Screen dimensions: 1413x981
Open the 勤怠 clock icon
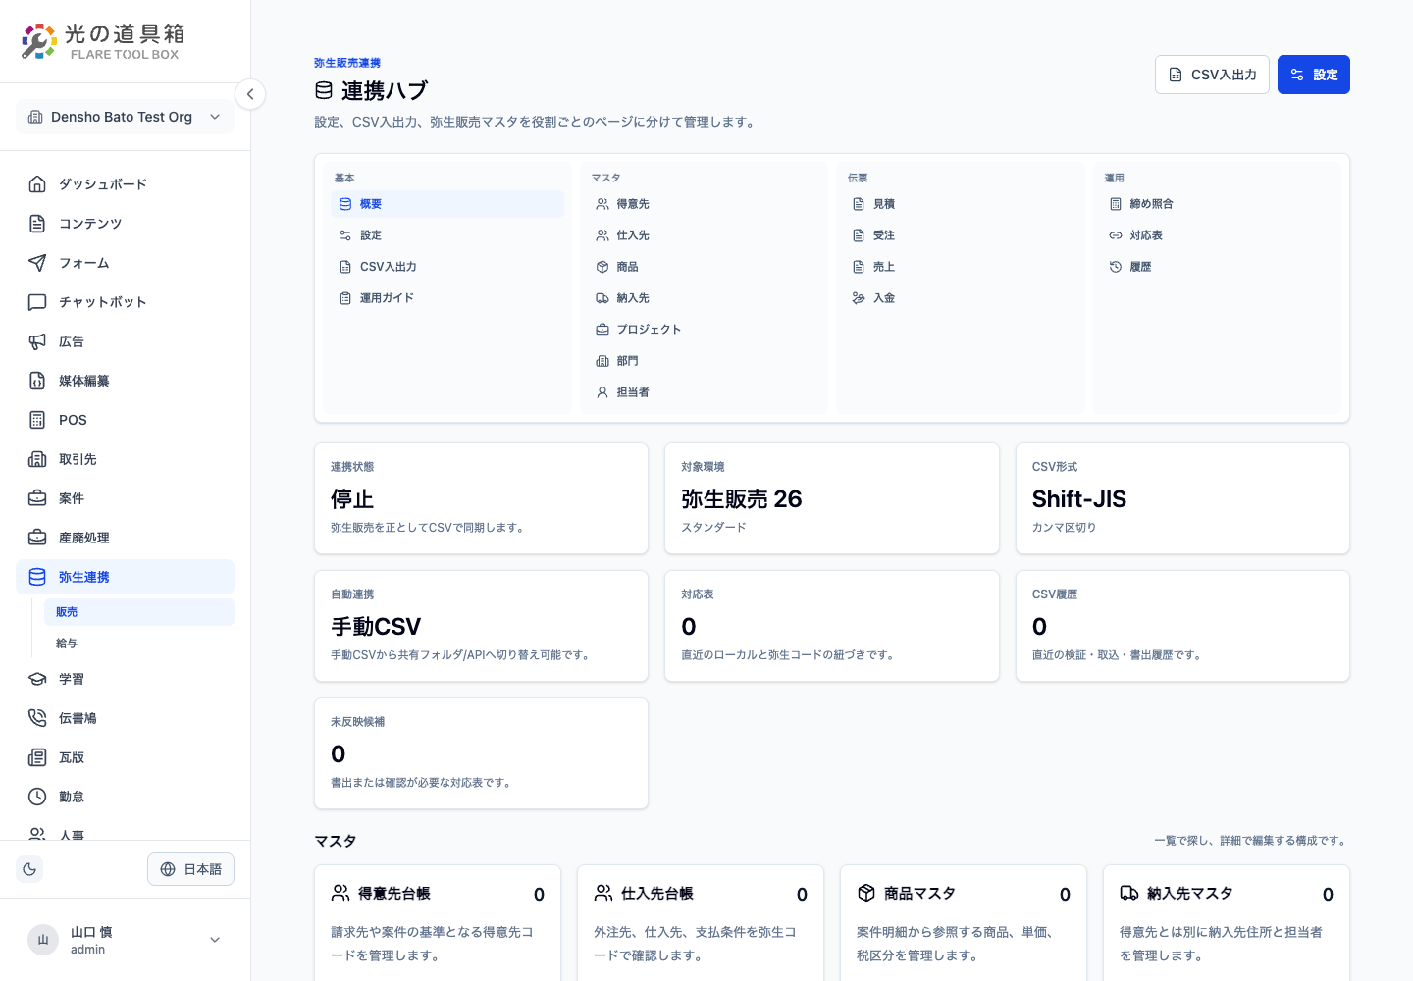(37, 797)
